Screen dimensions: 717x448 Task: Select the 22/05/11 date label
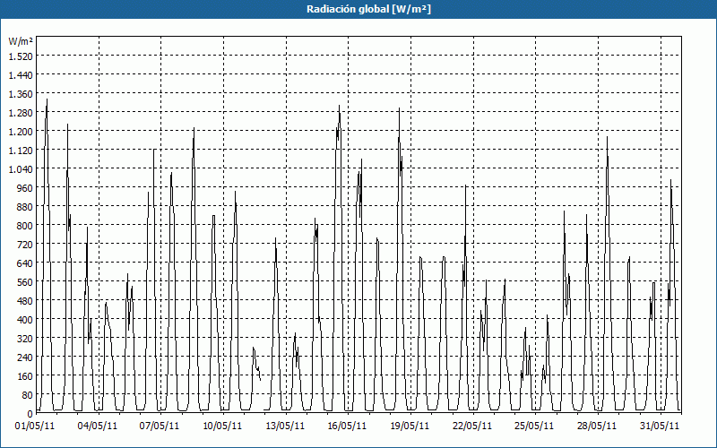pos(472,426)
